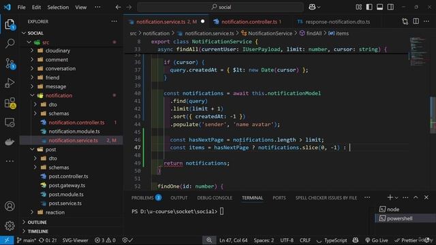Screen dimensions: 436x245
Task: Open Explorer views and more actions
Action: point(114,21)
